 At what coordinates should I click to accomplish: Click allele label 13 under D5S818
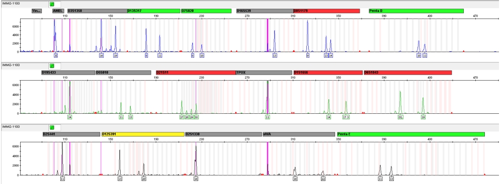[131, 117]
